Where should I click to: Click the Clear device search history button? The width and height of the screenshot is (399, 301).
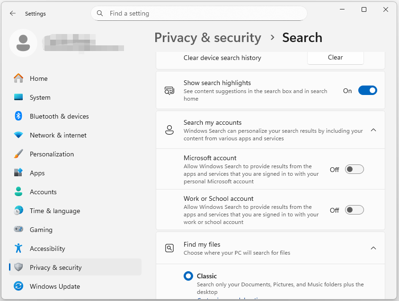pyautogui.click(x=335, y=57)
